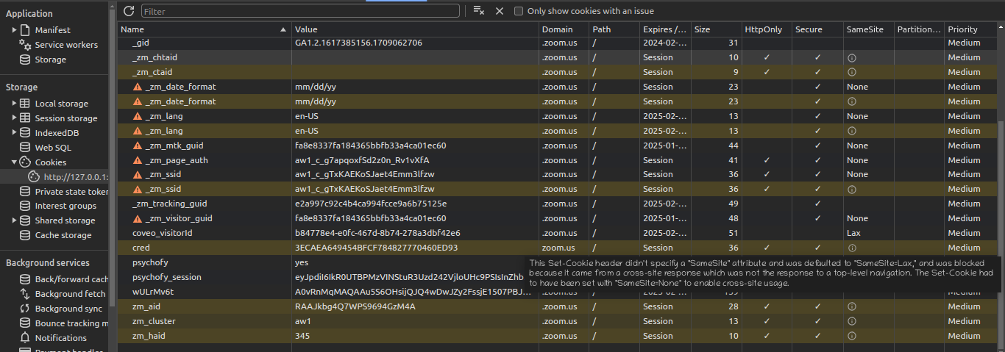The image size is (1005, 352).
Task: Click the Interest groups database icon
Action: pyautogui.click(x=25, y=206)
